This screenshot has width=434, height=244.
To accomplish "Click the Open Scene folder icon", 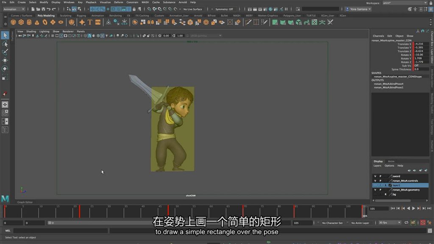I will 38,9.
